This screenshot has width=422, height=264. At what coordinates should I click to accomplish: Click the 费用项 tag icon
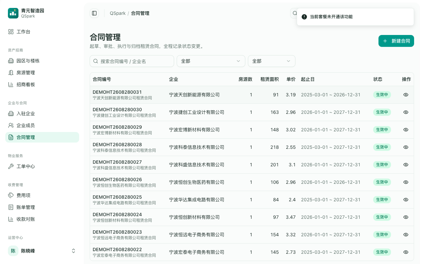(11, 195)
